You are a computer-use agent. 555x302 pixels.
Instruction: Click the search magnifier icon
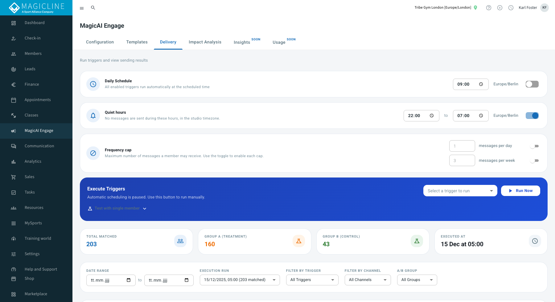[93, 8]
